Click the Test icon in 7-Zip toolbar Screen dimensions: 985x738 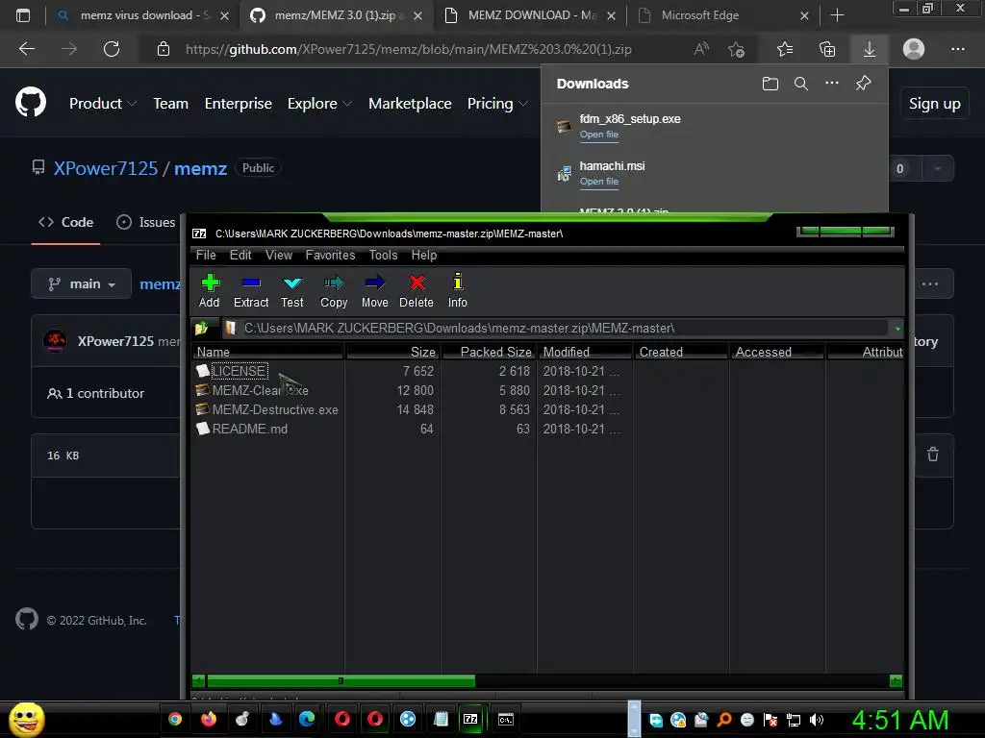pyautogui.click(x=292, y=283)
